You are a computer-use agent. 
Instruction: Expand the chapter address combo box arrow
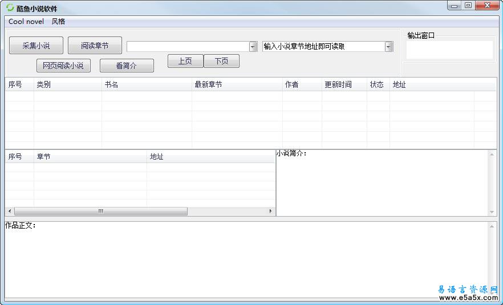[388, 47]
